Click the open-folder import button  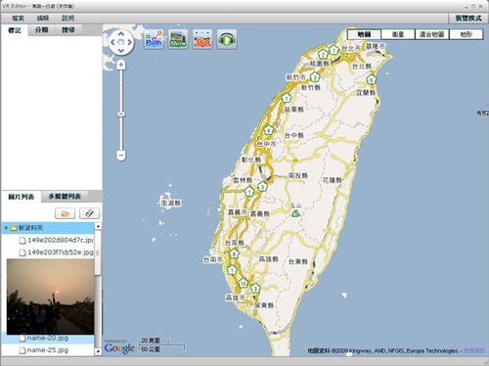pyautogui.click(x=66, y=213)
